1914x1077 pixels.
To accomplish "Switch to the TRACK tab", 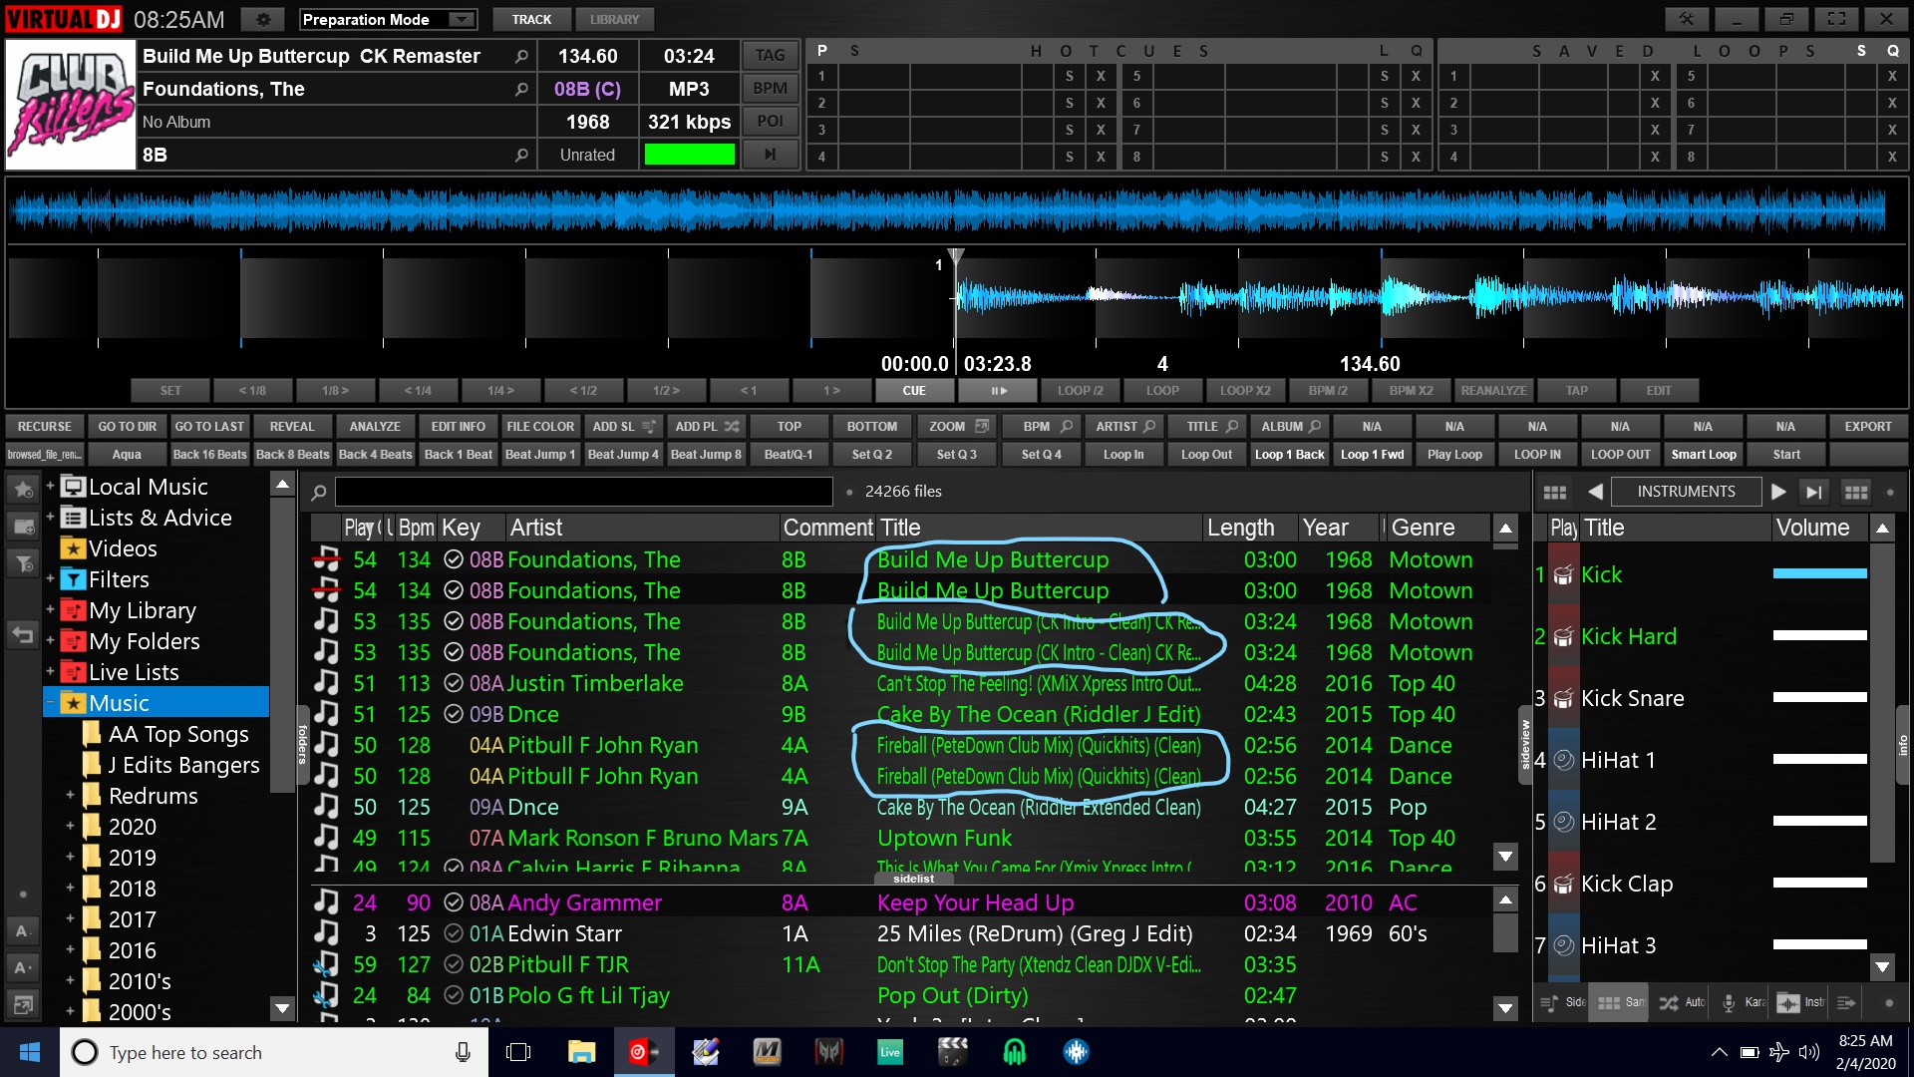I will click(x=531, y=20).
